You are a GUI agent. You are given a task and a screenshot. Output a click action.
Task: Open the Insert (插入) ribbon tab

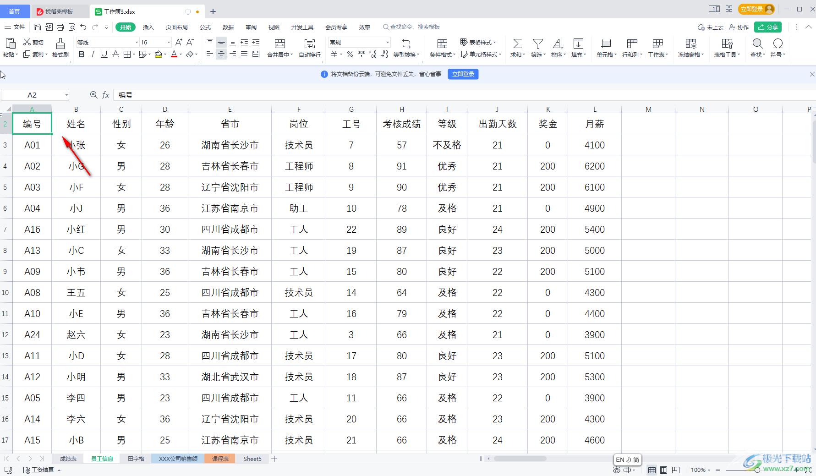tap(148, 27)
